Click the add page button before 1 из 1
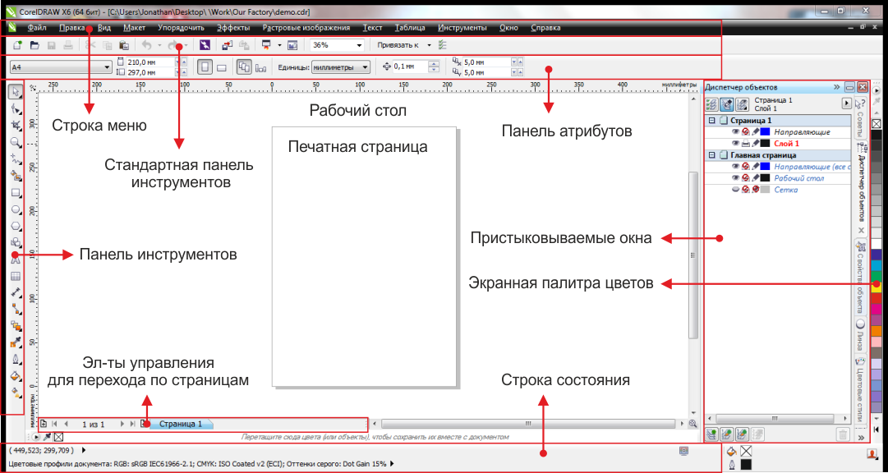 (x=44, y=424)
